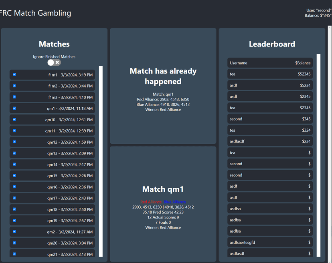Uncheck the qm13 match checkbox

pyautogui.click(x=14, y=153)
